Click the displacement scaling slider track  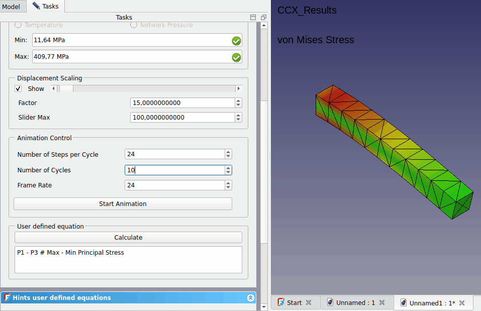[151, 89]
